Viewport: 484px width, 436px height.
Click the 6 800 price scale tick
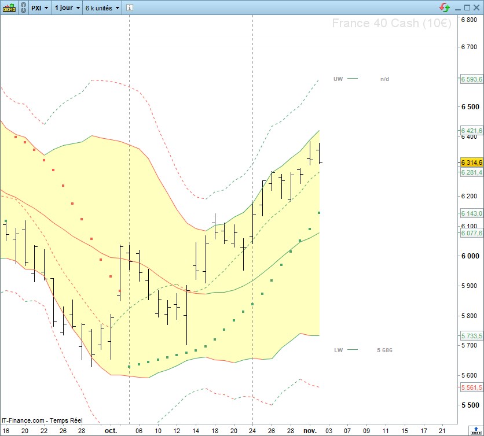coord(469,20)
